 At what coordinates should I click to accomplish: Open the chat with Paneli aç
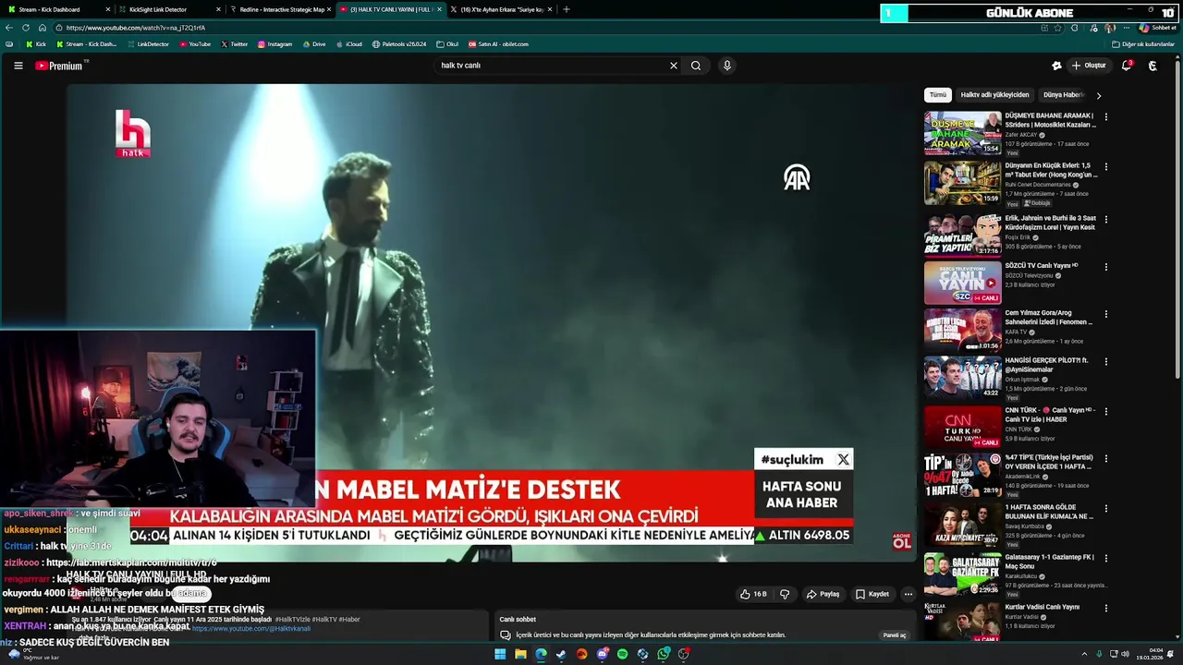point(895,635)
